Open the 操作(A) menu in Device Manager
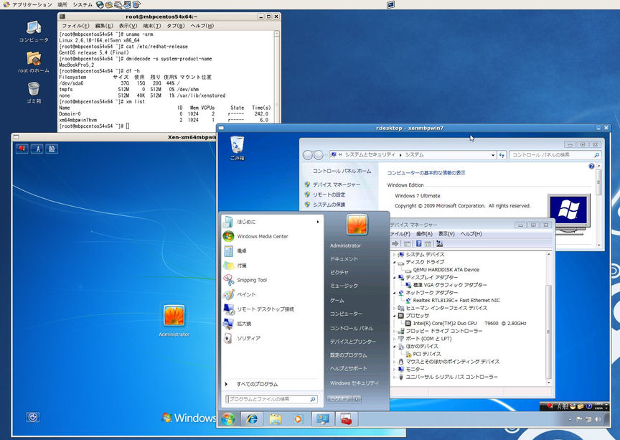Screen dimensions: 620x440 [424, 234]
